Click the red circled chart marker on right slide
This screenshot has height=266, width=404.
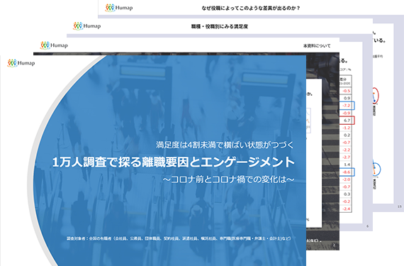375,96
